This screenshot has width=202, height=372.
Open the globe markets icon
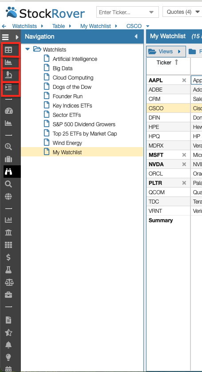(8, 196)
